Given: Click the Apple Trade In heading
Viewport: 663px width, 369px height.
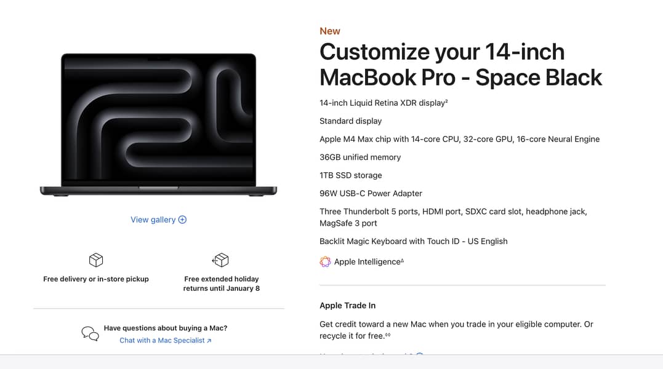Looking at the screenshot, I should 347,306.
